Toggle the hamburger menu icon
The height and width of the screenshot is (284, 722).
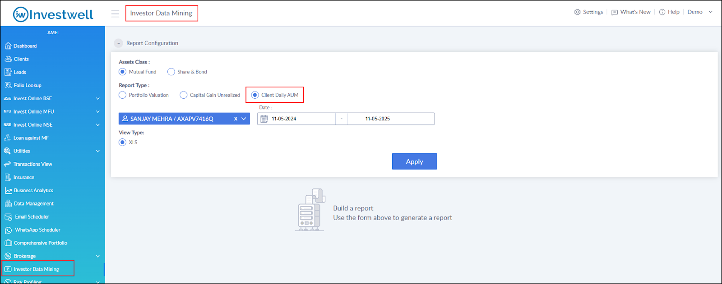115,14
